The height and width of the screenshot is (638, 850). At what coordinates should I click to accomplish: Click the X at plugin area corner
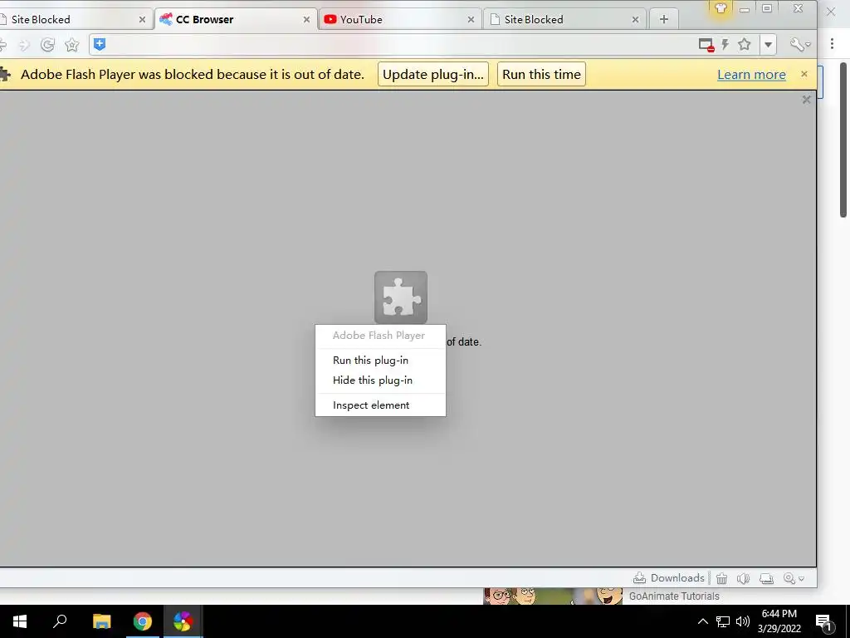click(806, 100)
